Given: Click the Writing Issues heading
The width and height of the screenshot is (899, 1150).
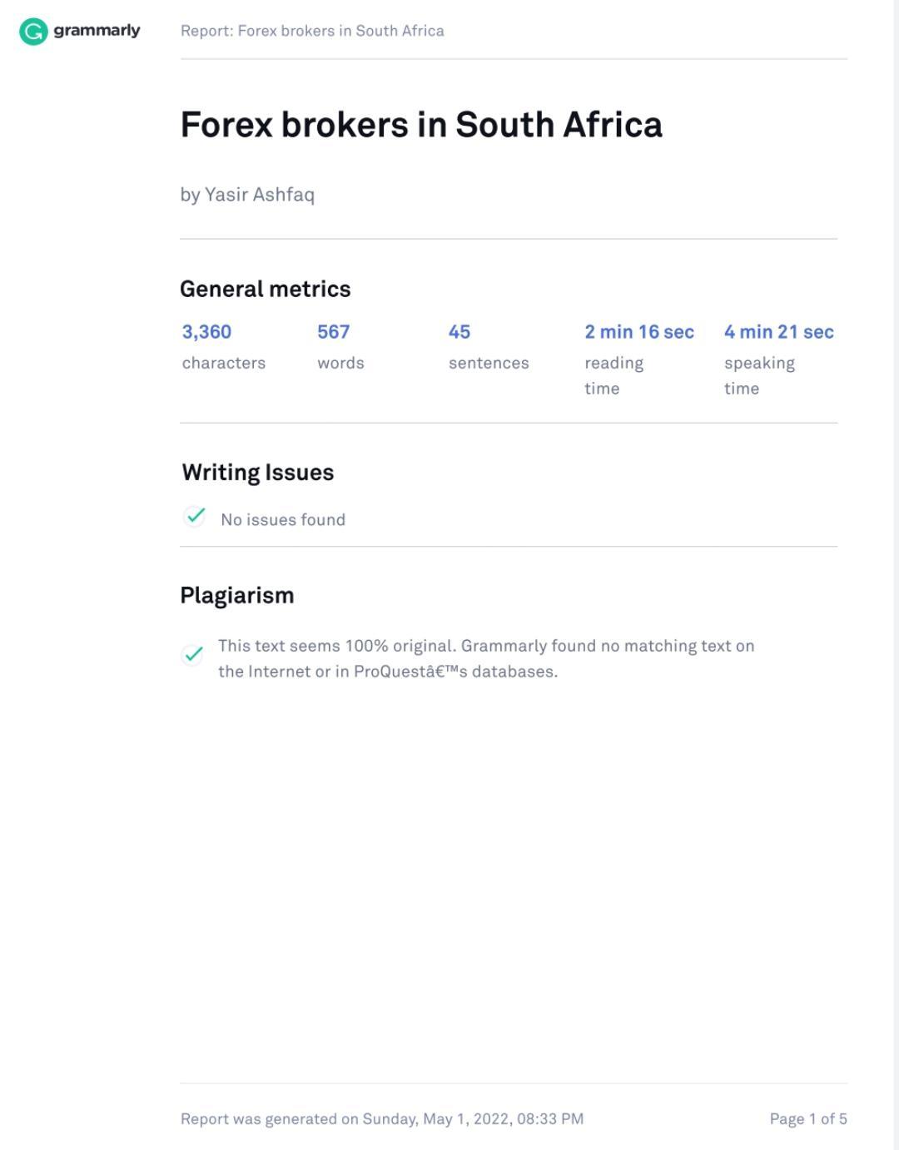Looking at the screenshot, I should point(258,473).
